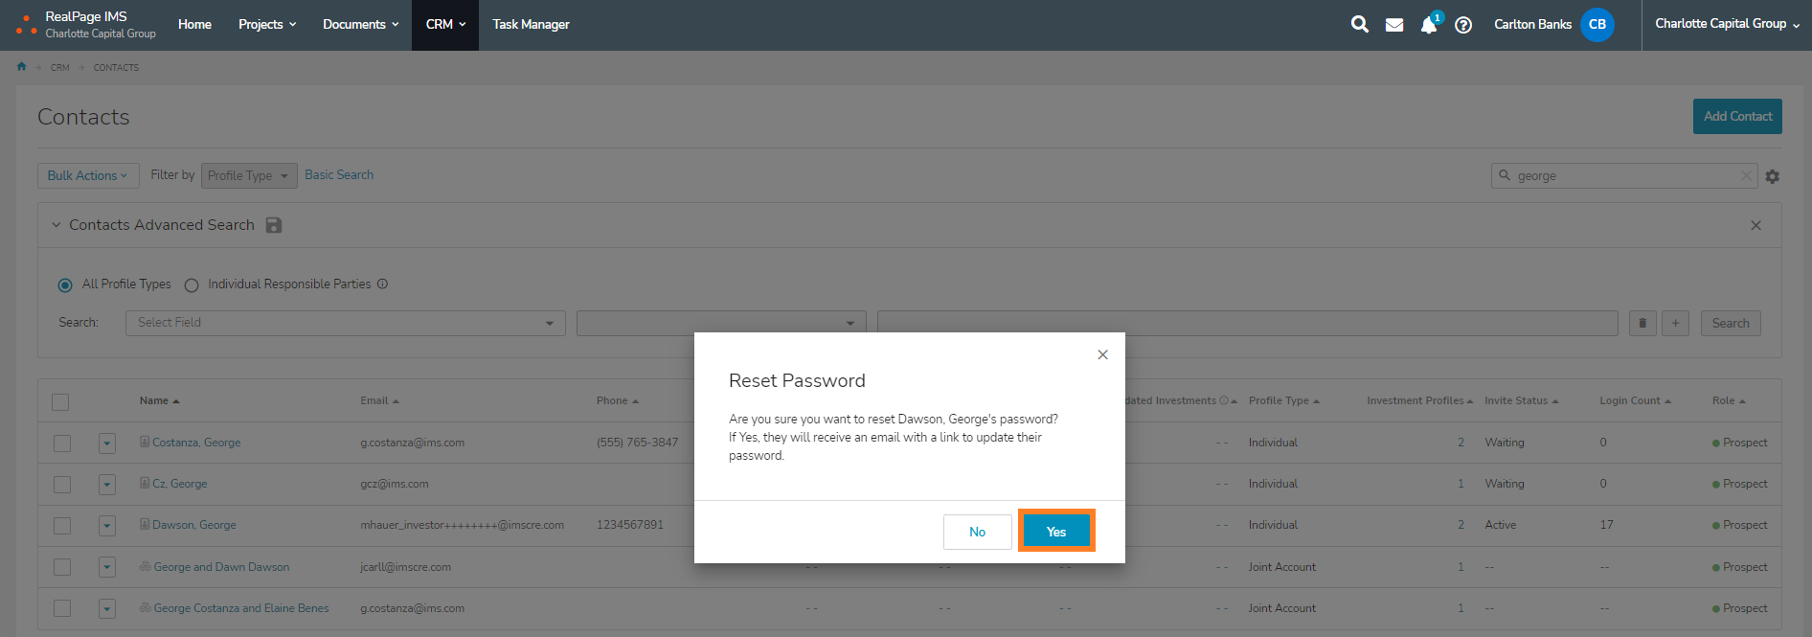Open the Projects menu
The width and height of the screenshot is (1812, 637).
click(267, 25)
